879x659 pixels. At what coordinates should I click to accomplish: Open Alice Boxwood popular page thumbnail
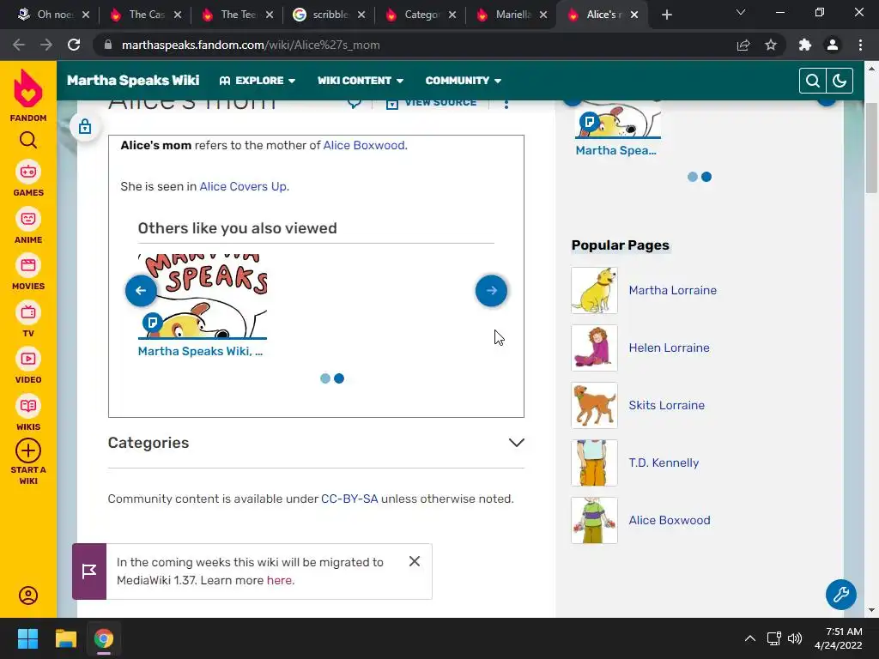coord(594,520)
